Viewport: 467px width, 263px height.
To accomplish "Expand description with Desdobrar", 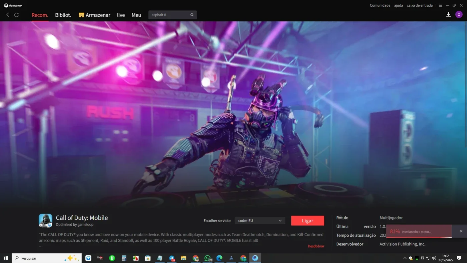I will [316, 246].
